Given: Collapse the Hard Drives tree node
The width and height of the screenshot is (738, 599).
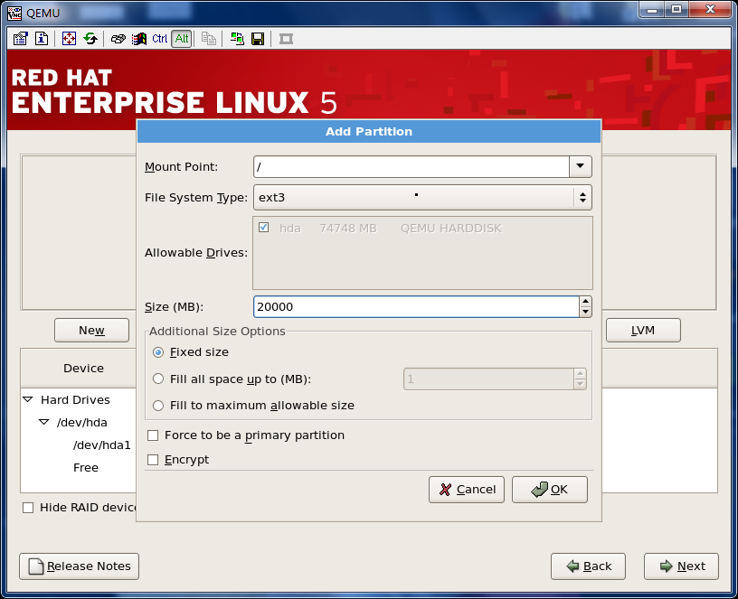Looking at the screenshot, I should click(x=28, y=399).
